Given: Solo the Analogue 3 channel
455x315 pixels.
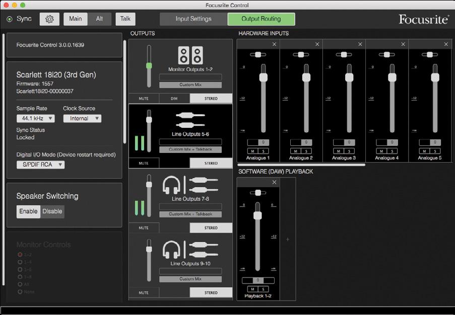Looking at the screenshot, I should click(x=349, y=151).
